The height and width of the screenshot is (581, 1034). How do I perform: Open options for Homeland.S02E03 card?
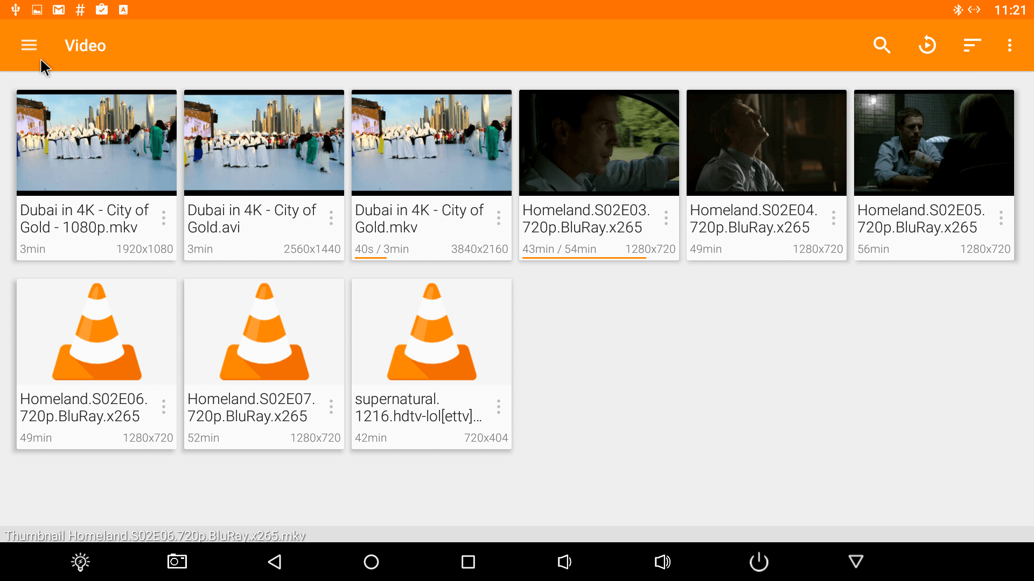pyautogui.click(x=666, y=218)
